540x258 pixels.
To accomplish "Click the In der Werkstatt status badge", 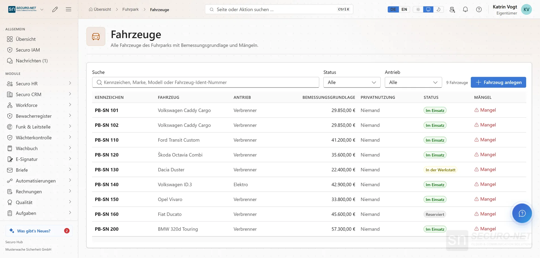I will coord(440,170).
